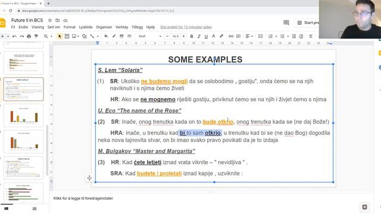The image size is (381, 214).
Task: Increase font size with plus button
Action: pyautogui.click(x=183, y=36)
